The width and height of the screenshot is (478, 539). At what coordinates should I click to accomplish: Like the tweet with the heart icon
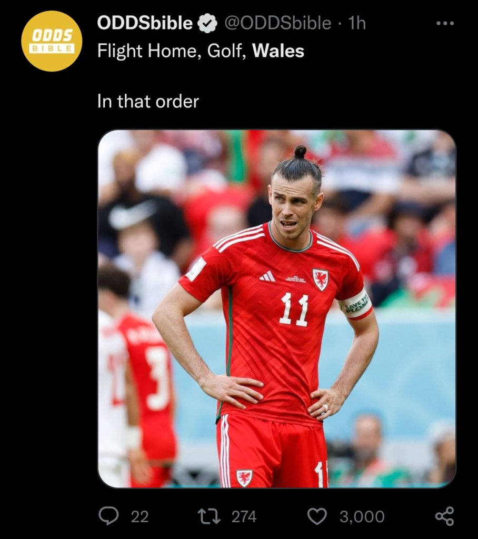click(x=317, y=516)
